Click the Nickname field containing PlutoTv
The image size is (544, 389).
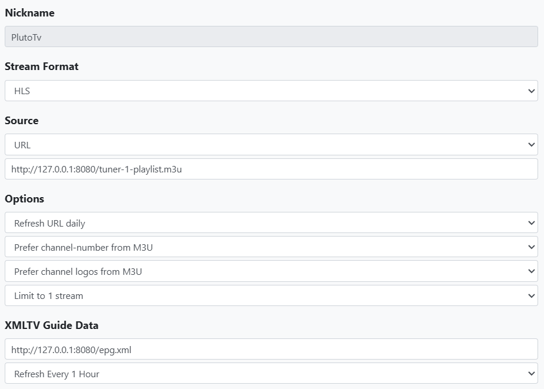point(271,37)
